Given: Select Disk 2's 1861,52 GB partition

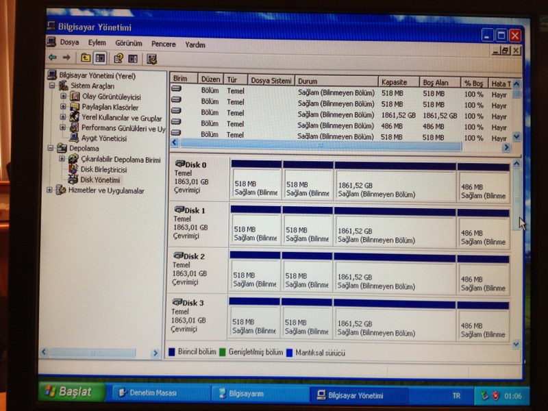Looking at the screenshot, I should [395, 273].
